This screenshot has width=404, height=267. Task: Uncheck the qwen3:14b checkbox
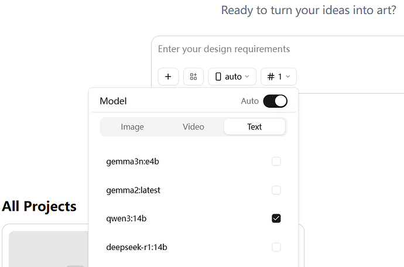(x=276, y=218)
